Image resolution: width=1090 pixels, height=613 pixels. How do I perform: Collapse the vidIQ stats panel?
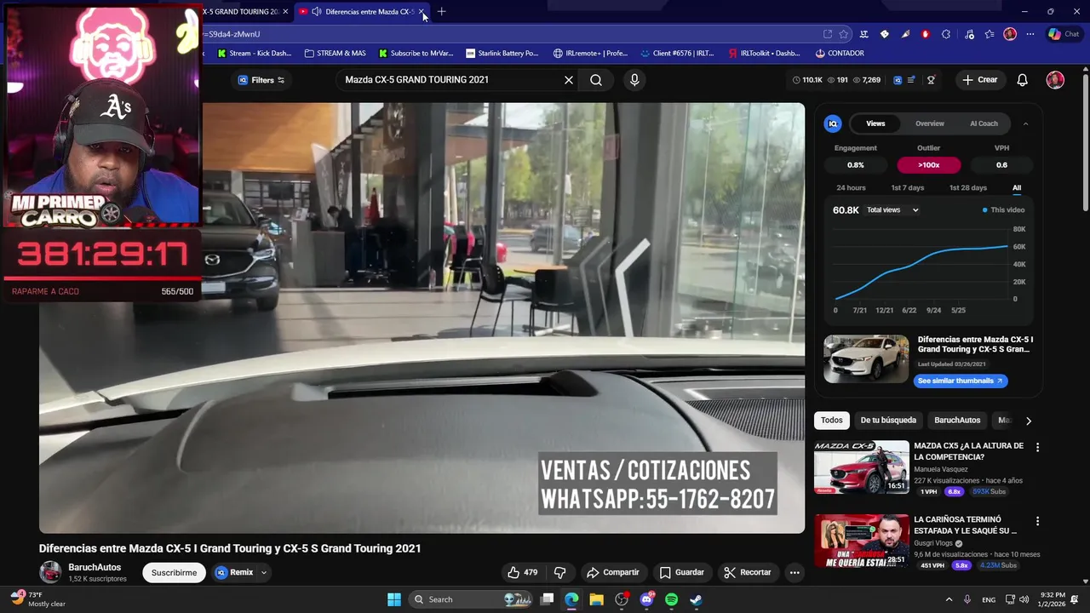[x=1025, y=123]
